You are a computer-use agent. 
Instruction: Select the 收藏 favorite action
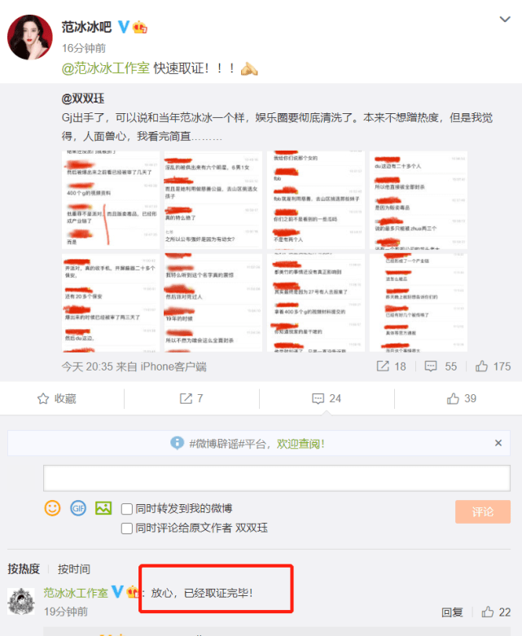57,399
